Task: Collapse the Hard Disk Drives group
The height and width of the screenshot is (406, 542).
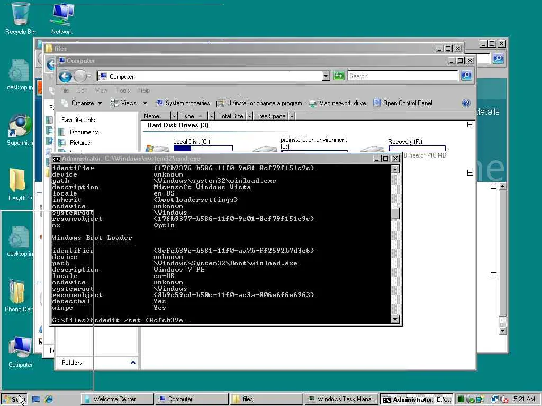Action: [x=470, y=125]
